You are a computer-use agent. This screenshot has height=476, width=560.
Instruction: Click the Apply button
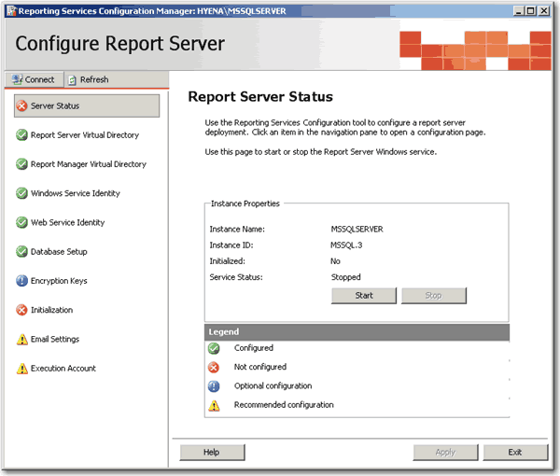coord(445,452)
